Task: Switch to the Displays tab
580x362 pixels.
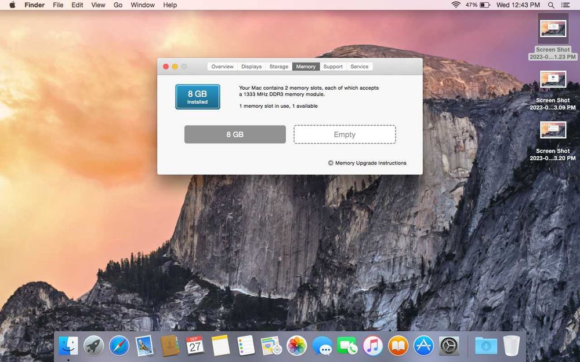Action: click(x=252, y=67)
